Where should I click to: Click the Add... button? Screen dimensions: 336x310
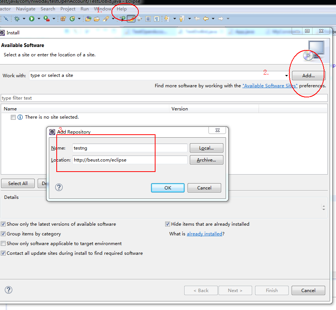tap(308, 76)
